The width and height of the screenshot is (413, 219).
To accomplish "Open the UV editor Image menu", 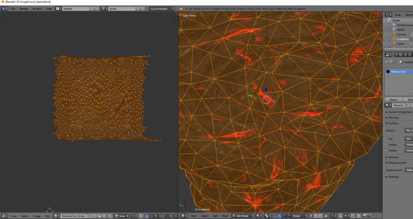I will coord(37,216).
